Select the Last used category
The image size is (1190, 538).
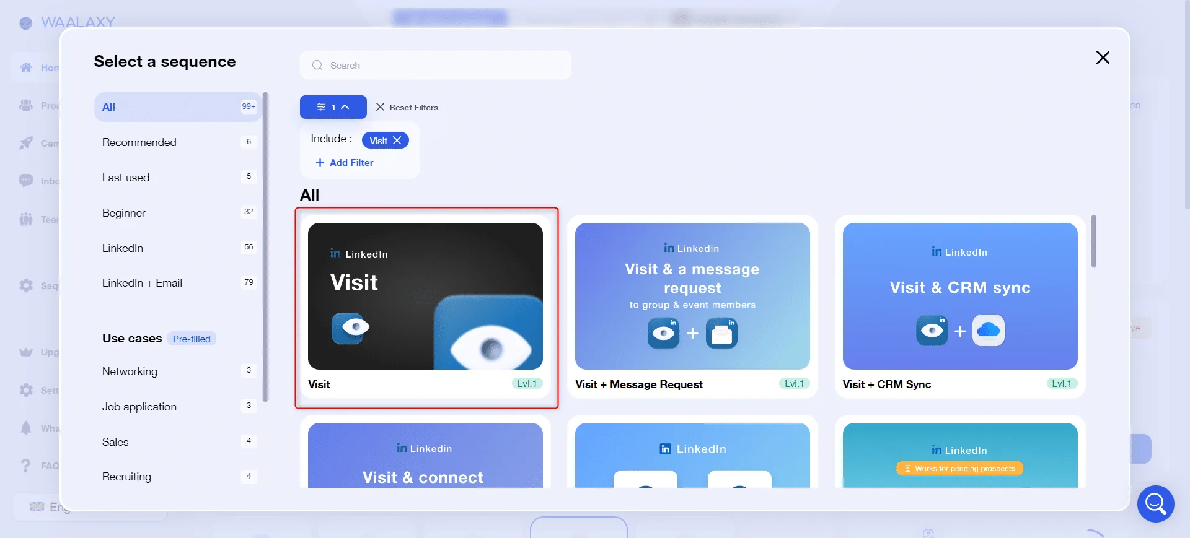(178, 178)
